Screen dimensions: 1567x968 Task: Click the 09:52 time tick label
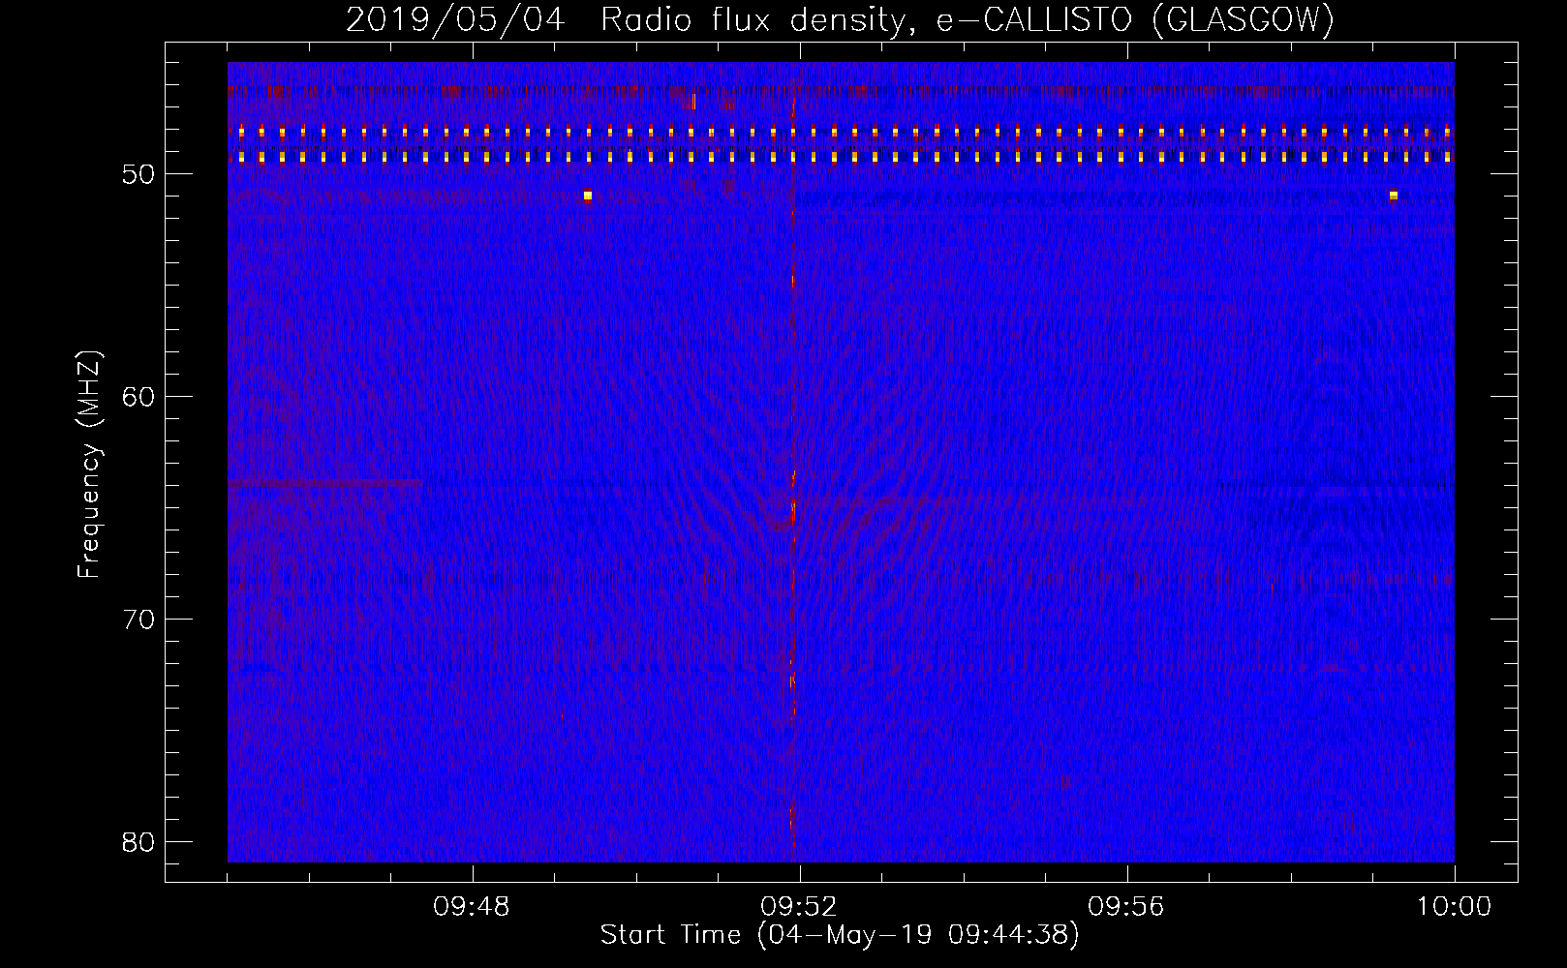click(x=799, y=907)
